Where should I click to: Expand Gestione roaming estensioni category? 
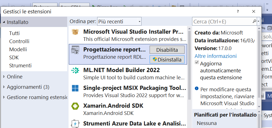tap(4, 97)
